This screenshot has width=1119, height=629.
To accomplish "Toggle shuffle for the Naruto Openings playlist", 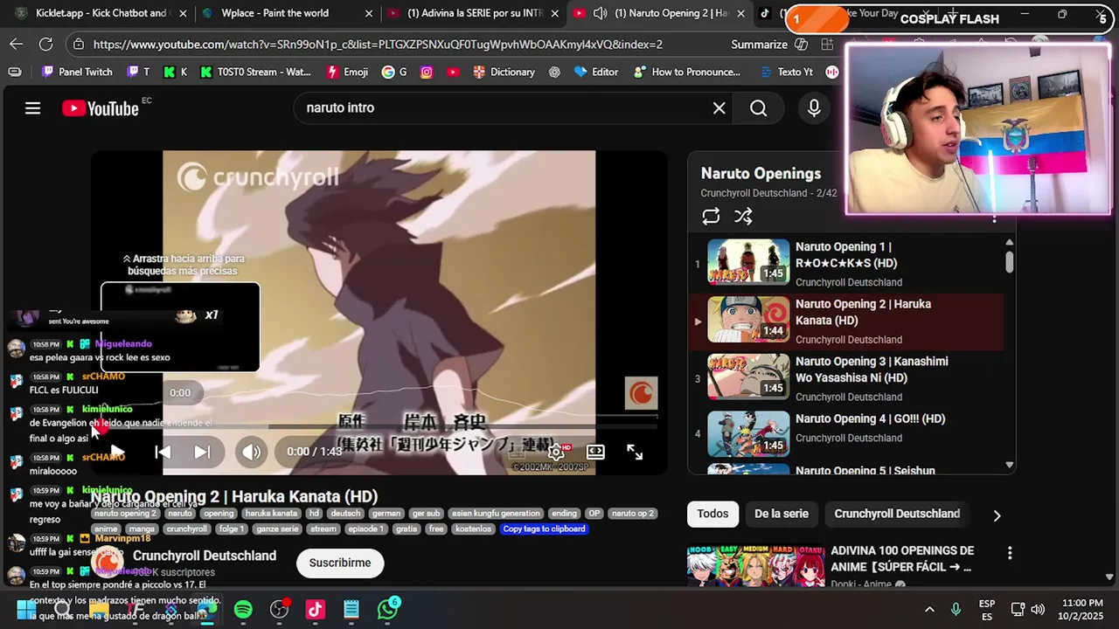I will point(743,217).
